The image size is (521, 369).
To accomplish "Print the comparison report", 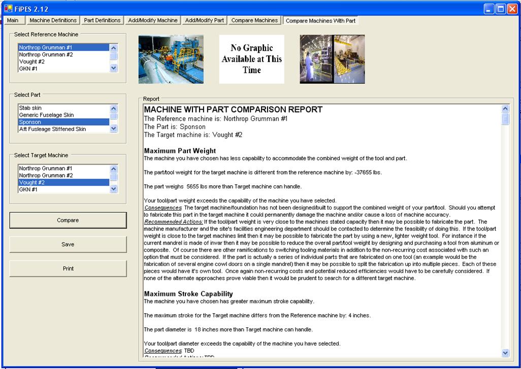I will pos(68,269).
